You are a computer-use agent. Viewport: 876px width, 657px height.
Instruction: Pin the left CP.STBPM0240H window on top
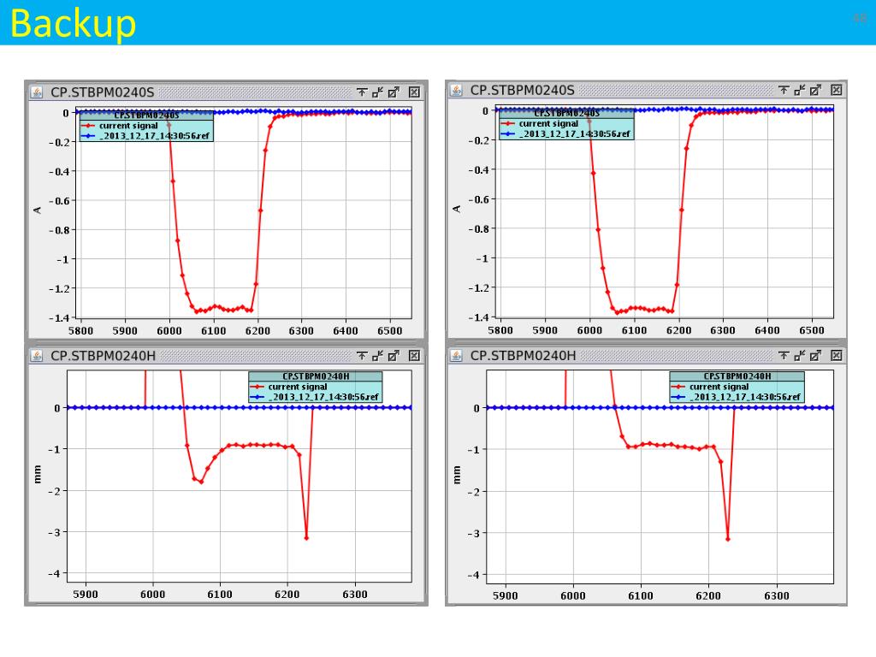coord(362,356)
